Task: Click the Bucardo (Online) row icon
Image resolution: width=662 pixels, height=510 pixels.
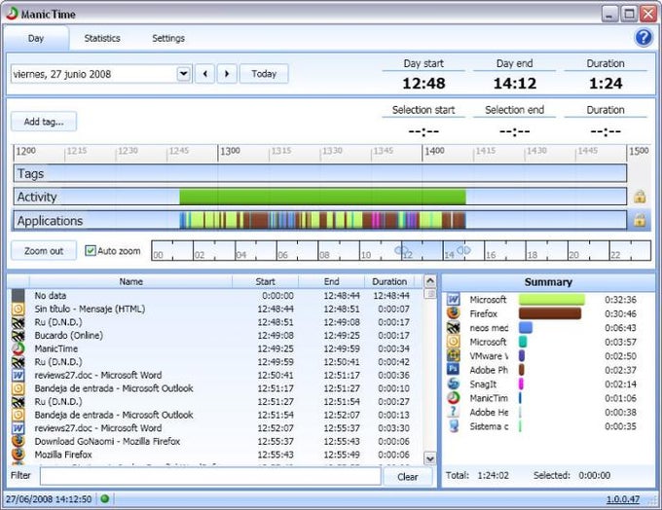Action: (x=18, y=335)
